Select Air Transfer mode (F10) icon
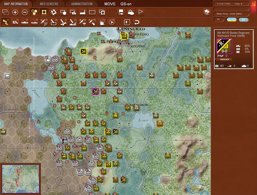The height and width of the screenshot is (195, 257). [x=92, y=22]
